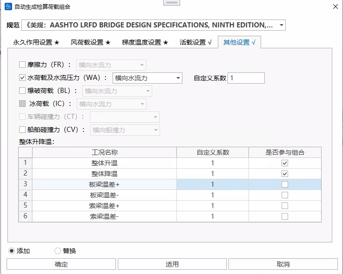Switch to 梯度温度设置 tab
Screen dimensions: 343x274
145,42
